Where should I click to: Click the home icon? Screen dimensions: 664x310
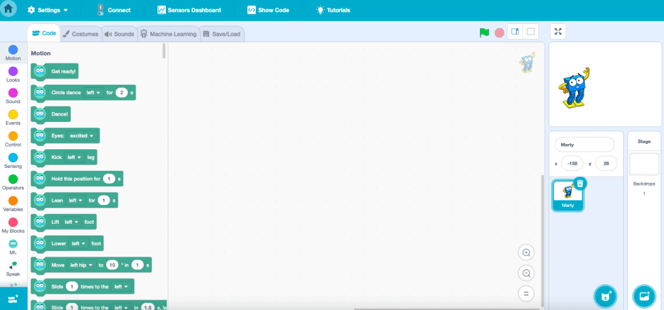point(8,10)
